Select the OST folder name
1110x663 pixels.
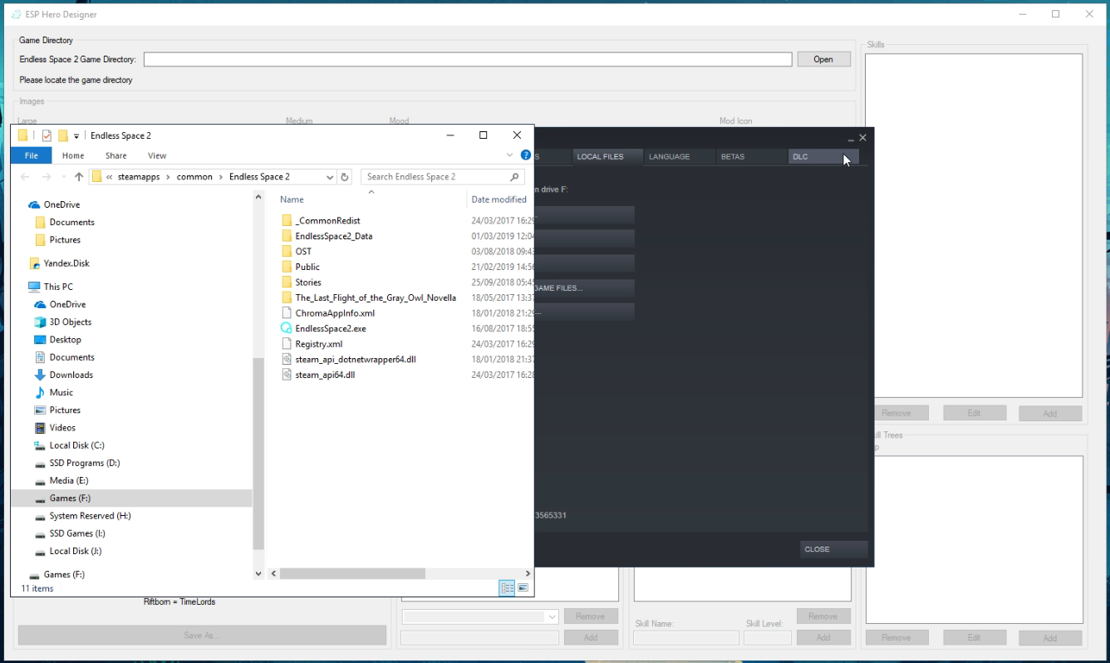(x=303, y=252)
